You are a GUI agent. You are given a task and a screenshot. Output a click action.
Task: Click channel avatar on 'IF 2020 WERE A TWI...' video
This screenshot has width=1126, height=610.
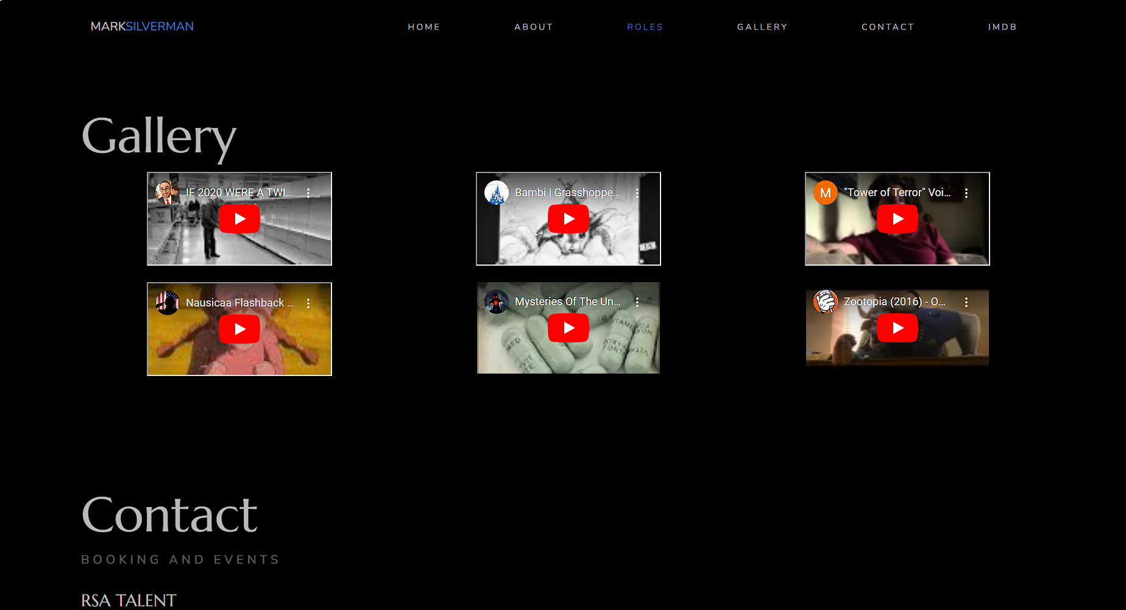point(167,193)
